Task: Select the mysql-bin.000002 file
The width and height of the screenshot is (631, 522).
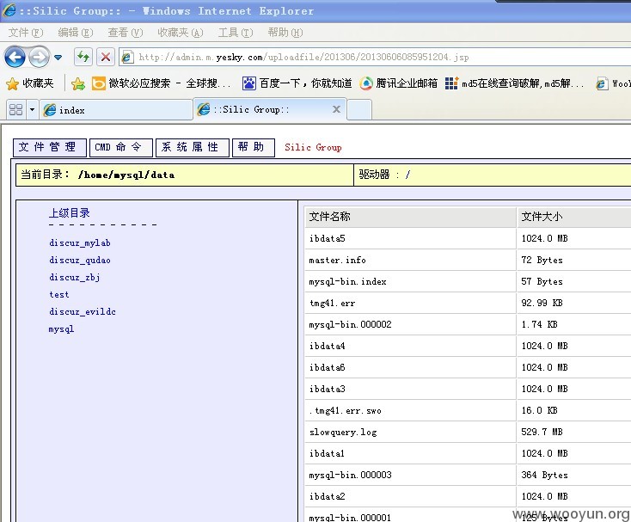Action: [x=350, y=324]
